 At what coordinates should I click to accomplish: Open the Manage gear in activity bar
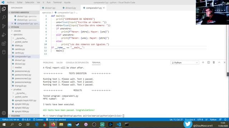coord(4,113)
